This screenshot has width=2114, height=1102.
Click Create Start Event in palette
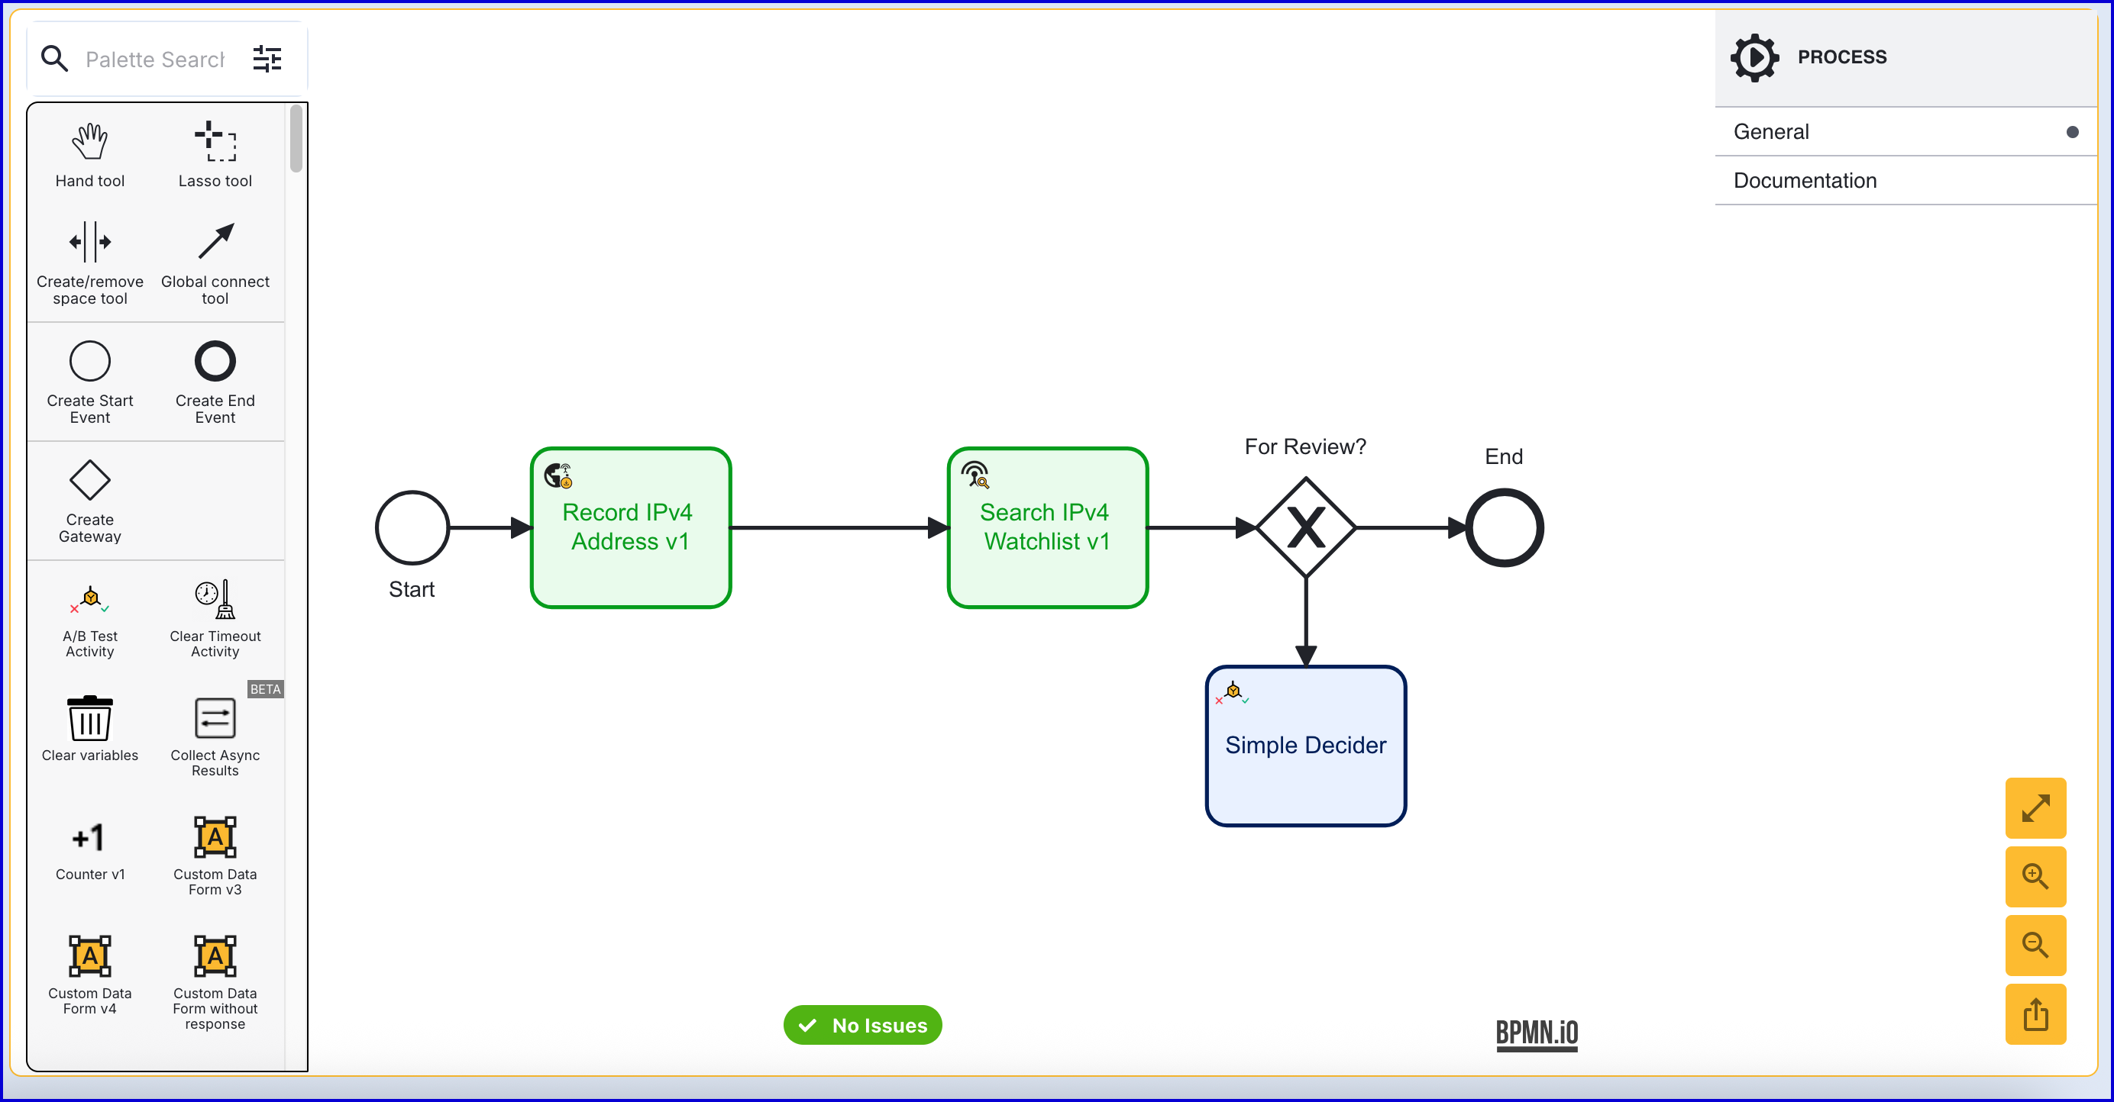(x=89, y=362)
